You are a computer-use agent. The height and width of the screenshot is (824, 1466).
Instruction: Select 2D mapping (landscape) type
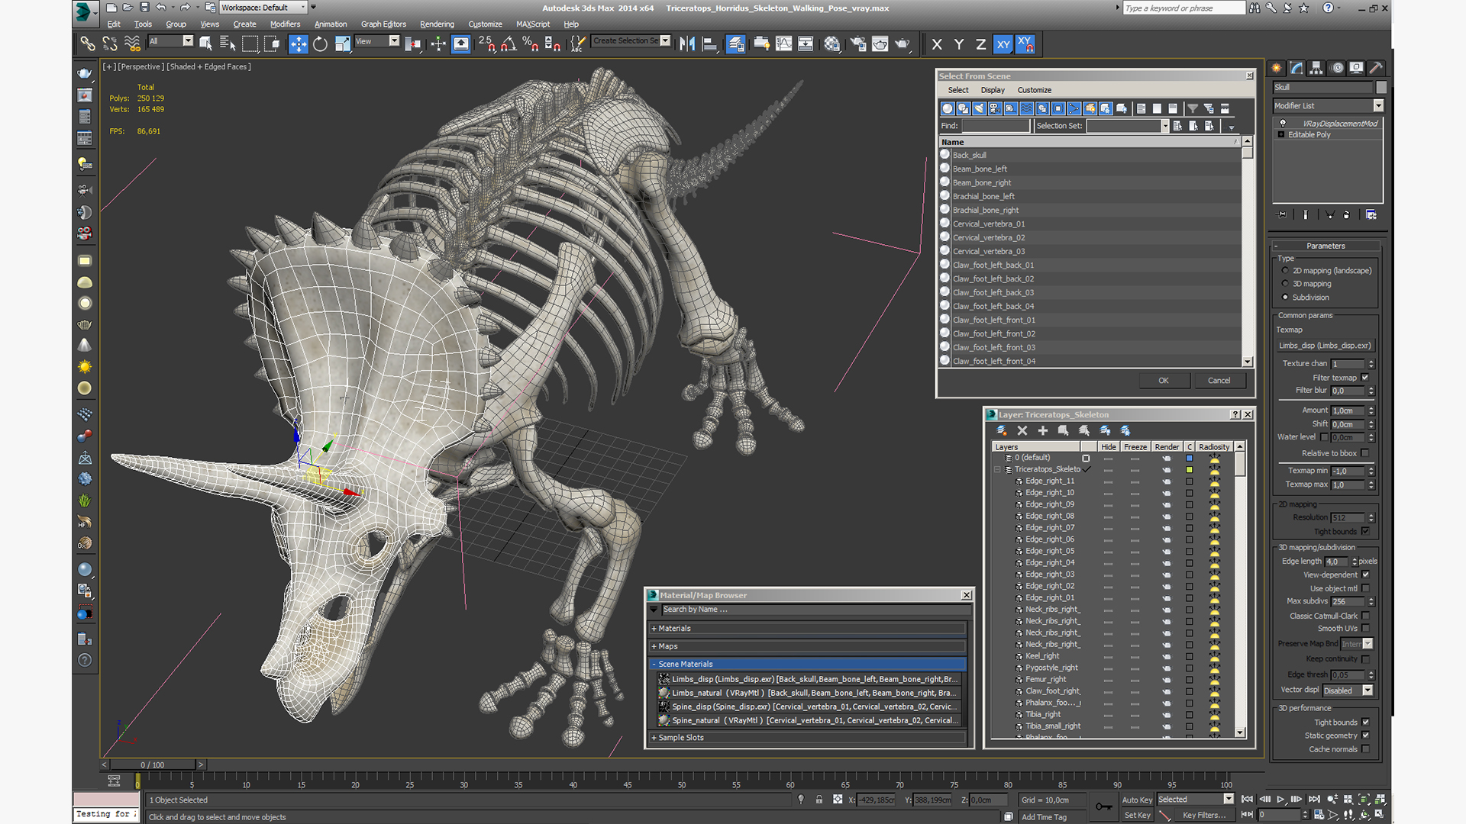[x=1285, y=271]
